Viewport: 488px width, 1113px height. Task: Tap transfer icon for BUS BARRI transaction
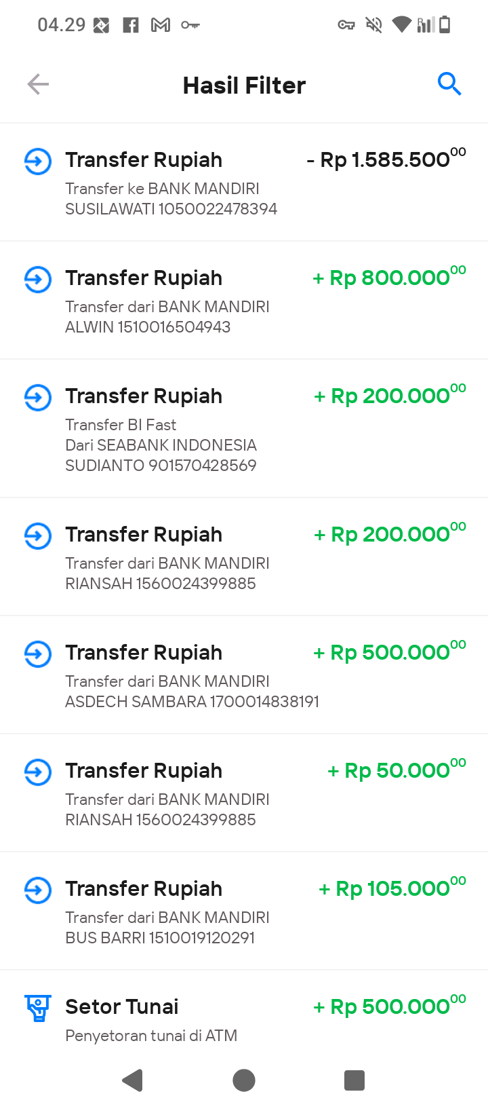pyautogui.click(x=38, y=890)
